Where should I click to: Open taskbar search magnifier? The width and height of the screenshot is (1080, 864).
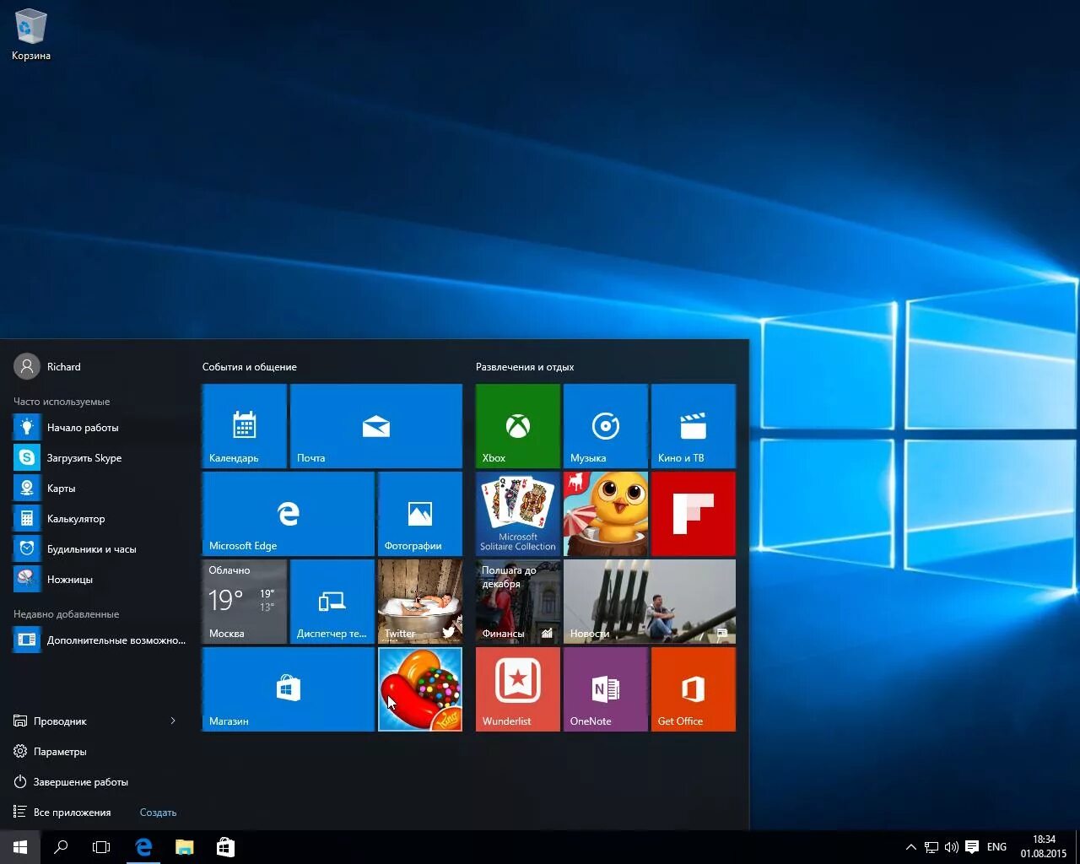point(61,847)
